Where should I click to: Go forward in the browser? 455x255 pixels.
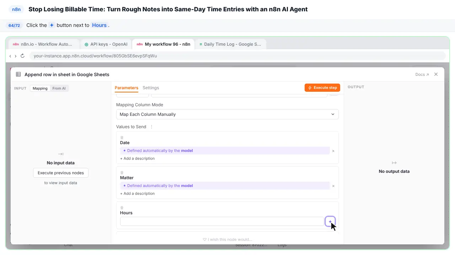[x=15, y=56]
